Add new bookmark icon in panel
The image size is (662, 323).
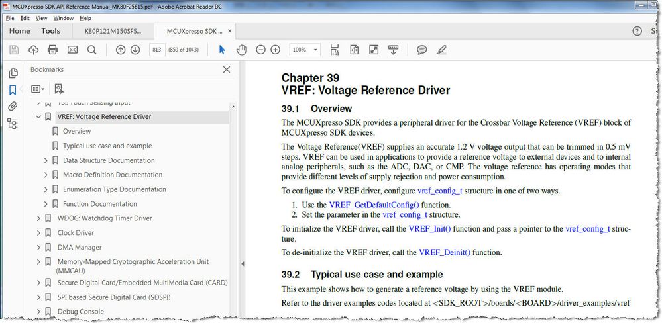click(59, 89)
